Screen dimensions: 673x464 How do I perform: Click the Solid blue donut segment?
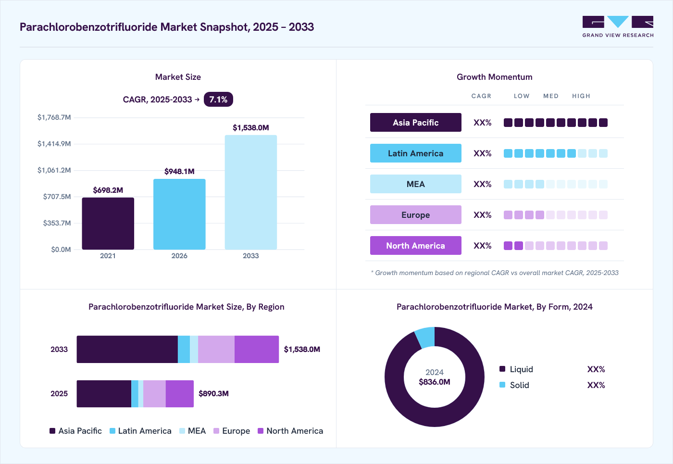pos(425,338)
